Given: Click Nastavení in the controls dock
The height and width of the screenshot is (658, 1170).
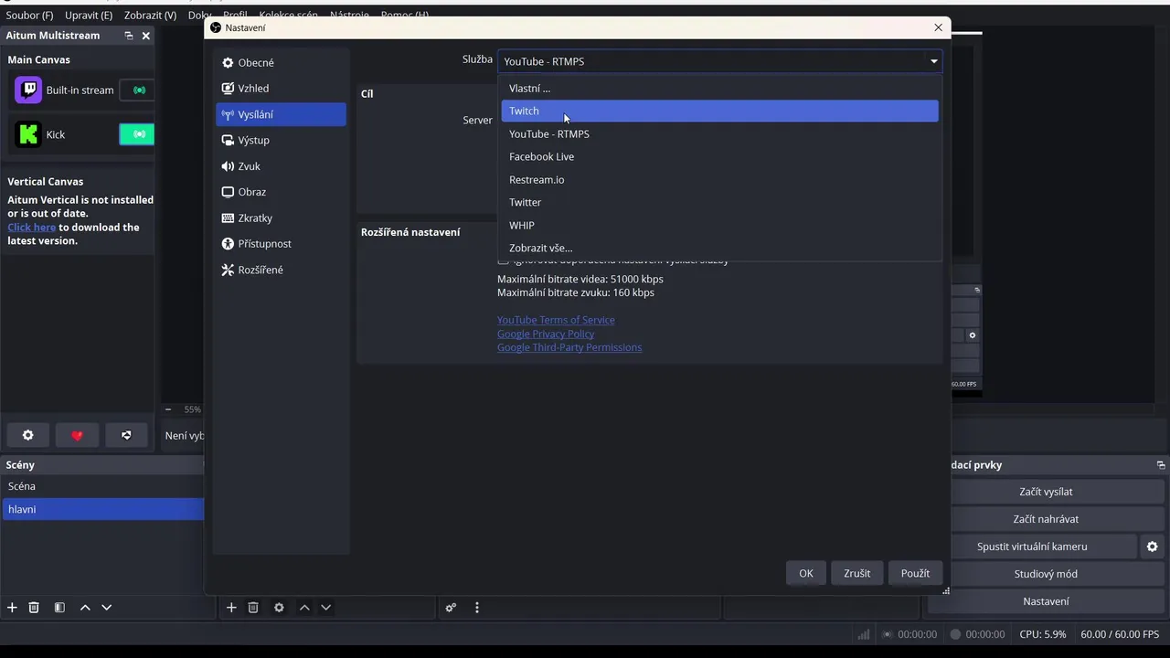Looking at the screenshot, I should [1047, 601].
